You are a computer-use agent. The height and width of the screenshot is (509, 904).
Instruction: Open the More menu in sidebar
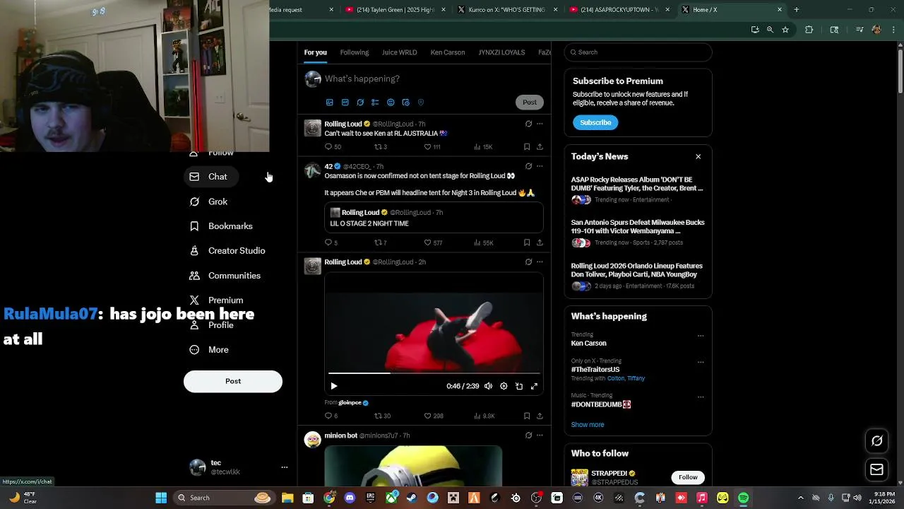209,350
